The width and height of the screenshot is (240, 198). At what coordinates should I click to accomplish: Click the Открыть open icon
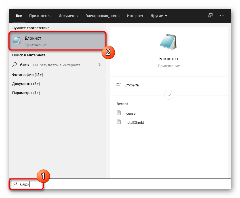(x=119, y=85)
